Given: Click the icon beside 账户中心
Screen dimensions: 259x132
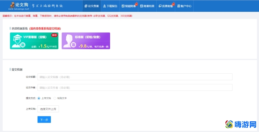Looking at the screenshot, I should click(x=179, y=6).
